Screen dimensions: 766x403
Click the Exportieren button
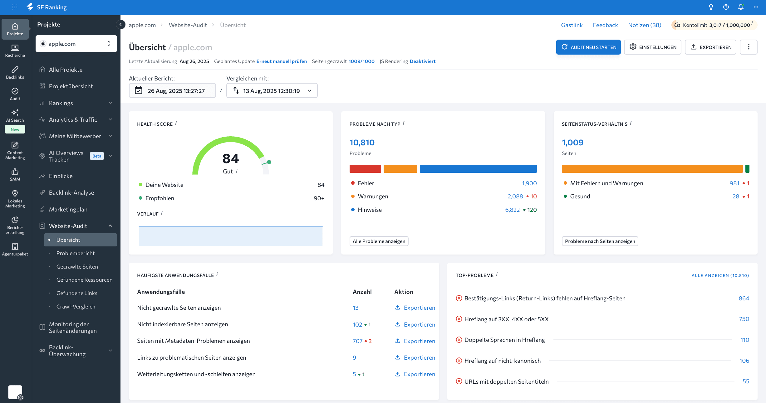710,47
